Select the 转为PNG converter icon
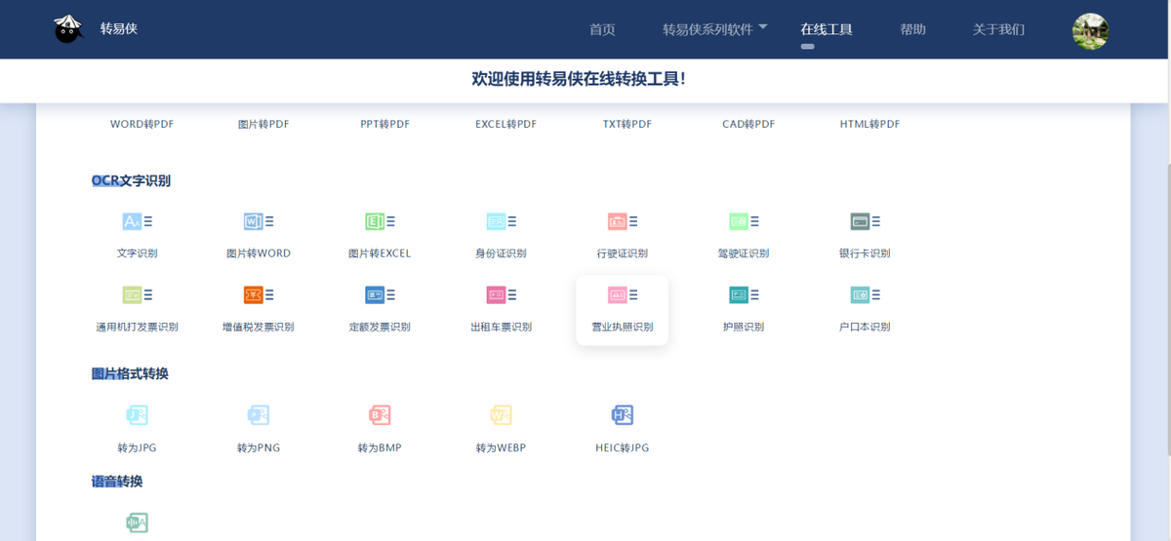This screenshot has height=541, width=1171. point(259,415)
